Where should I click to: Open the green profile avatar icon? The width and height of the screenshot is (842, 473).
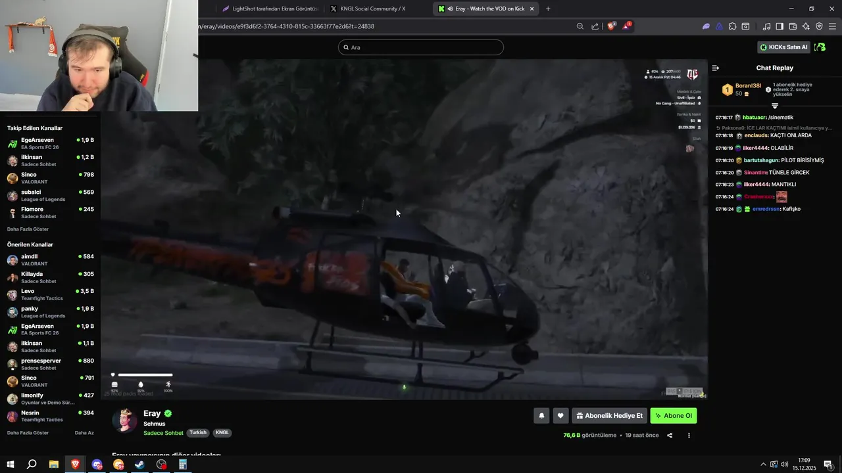coord(820,47)
